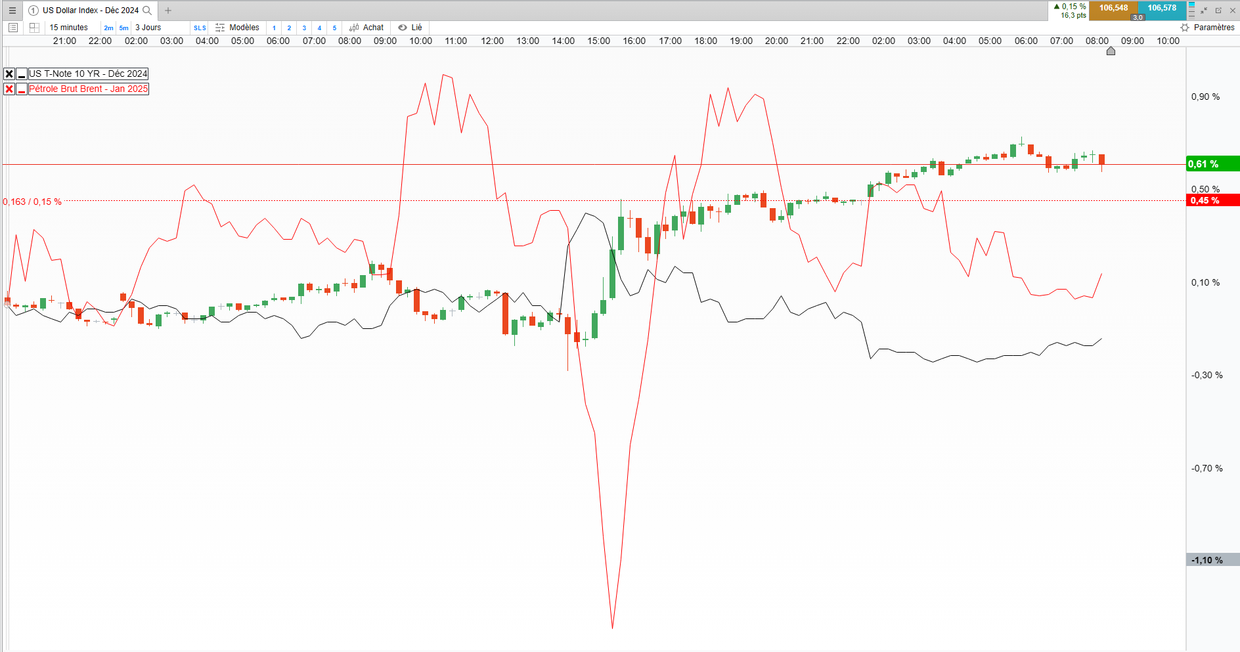Click the Pétrole Brut Brent - Jan 2025 label

pos(89,89)
